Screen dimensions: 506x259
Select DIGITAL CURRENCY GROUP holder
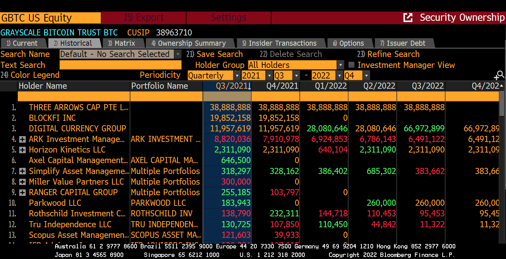[x=77, y=128]
